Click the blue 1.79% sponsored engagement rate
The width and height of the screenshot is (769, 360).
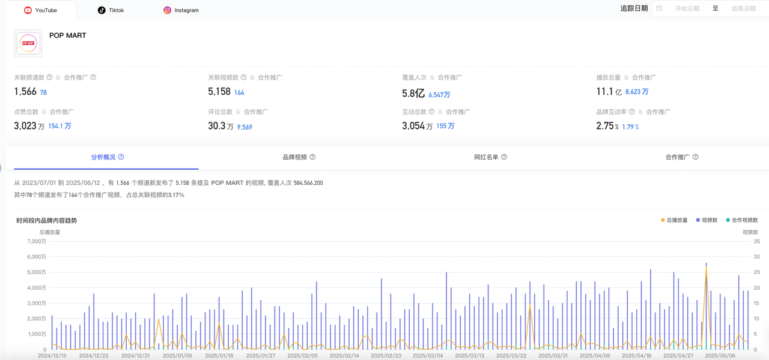pos(630,127)
